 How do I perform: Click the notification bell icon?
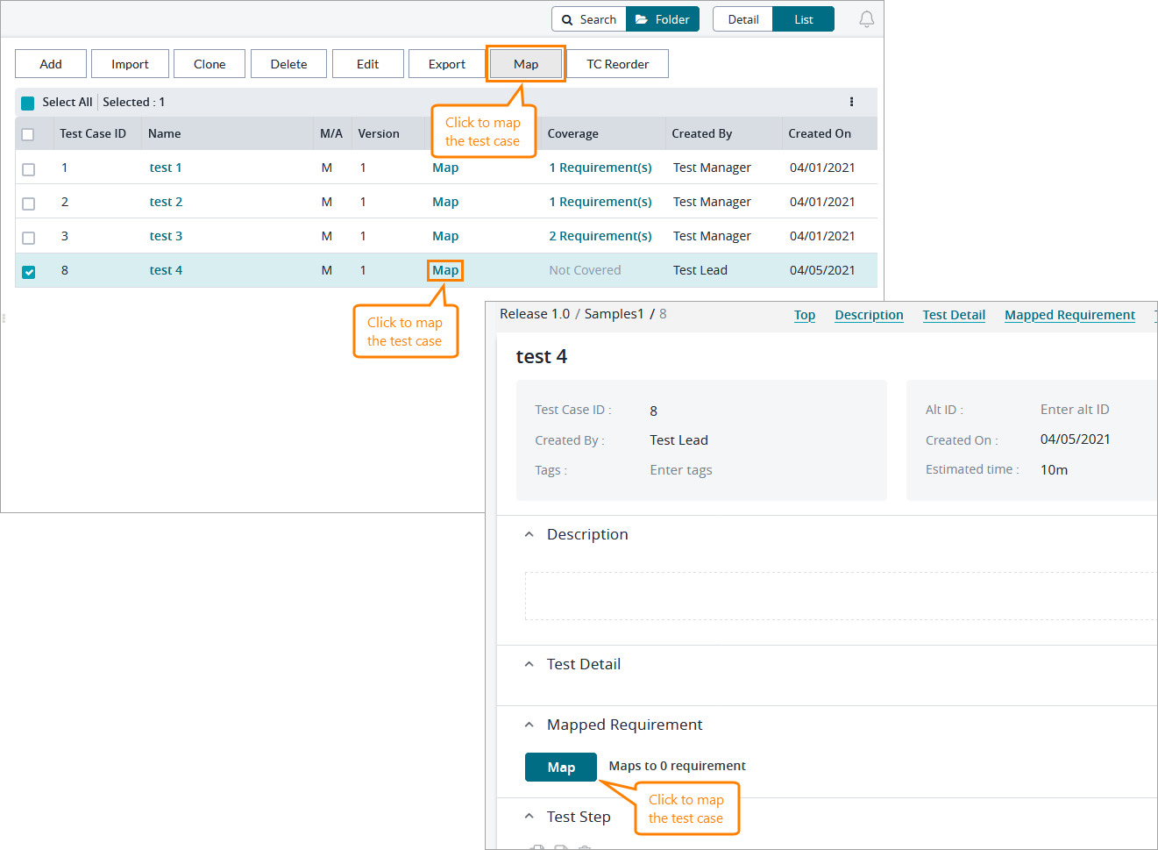tap(866, 19)
